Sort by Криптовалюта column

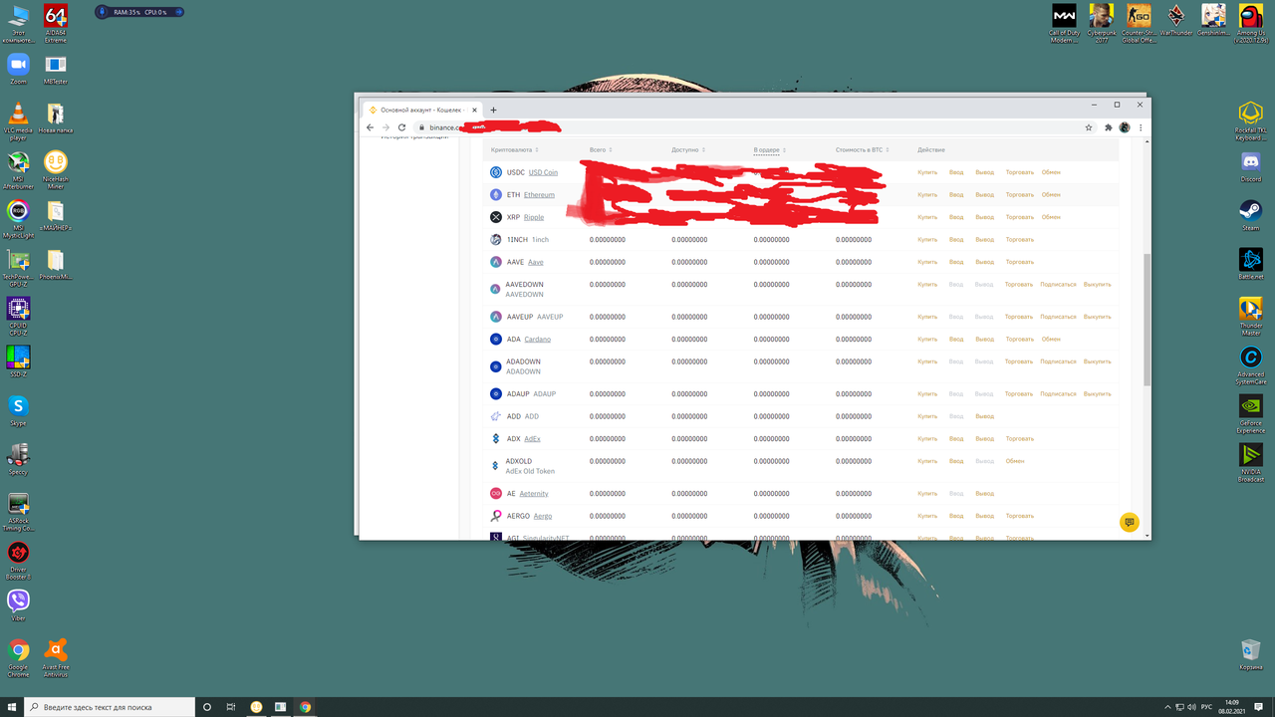[514, 149]
